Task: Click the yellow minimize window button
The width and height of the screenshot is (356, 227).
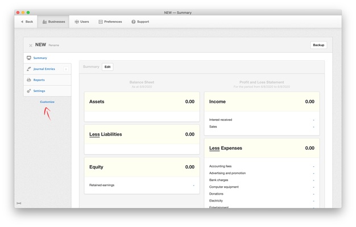Action: [x=23, y=12]
